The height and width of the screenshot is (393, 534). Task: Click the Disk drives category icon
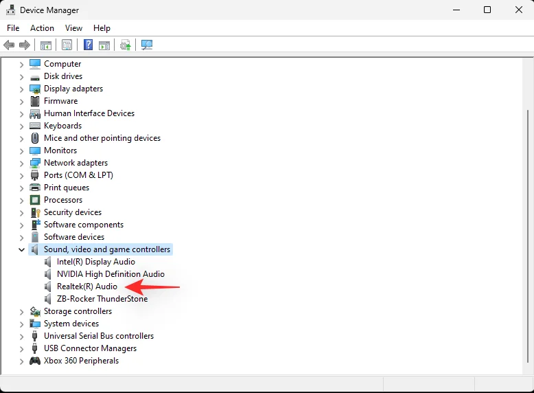pos(35,78)
